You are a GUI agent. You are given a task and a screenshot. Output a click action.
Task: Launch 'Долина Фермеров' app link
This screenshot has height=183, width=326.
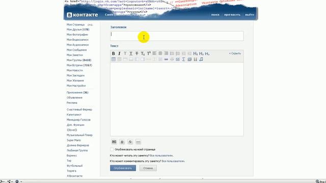(x=78, y=145)
